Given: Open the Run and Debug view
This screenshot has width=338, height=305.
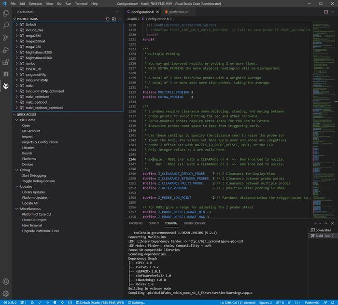Looking at the screenshot, I should coord(6,50).
